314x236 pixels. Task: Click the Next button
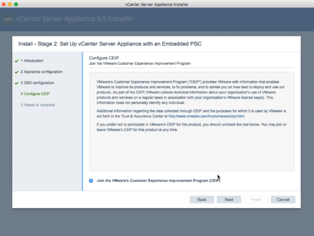[229, 199]
